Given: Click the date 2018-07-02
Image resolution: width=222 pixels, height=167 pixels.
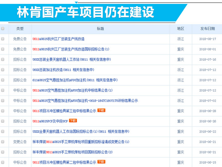Looking at the screenshot, I should tap(208, 101).
